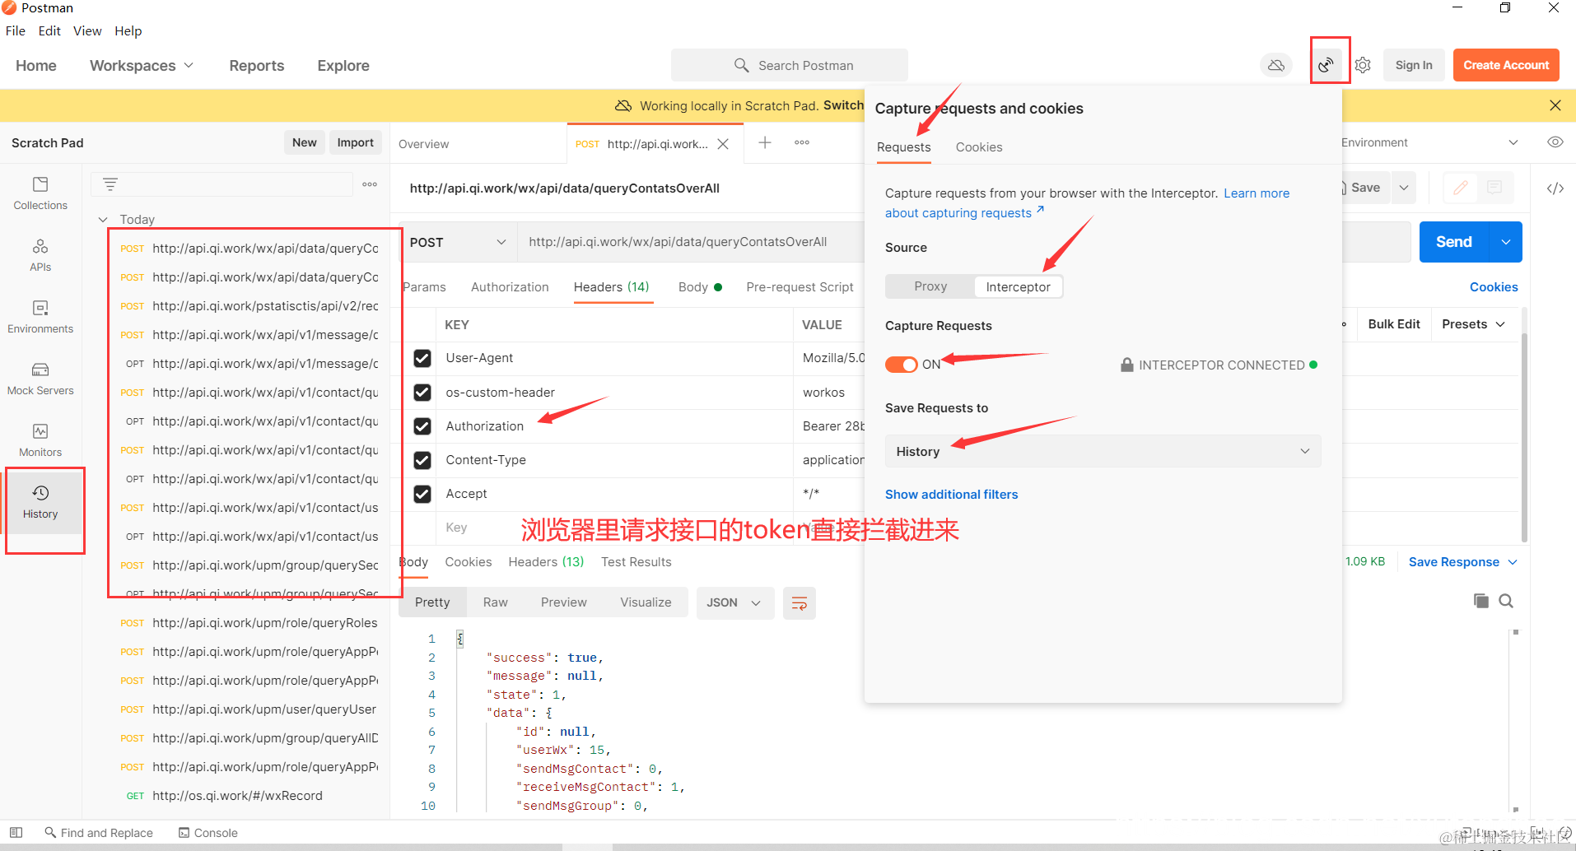Open the POST method dropdown
Viewport: 1576px width, 851px height.
[458, 242]
